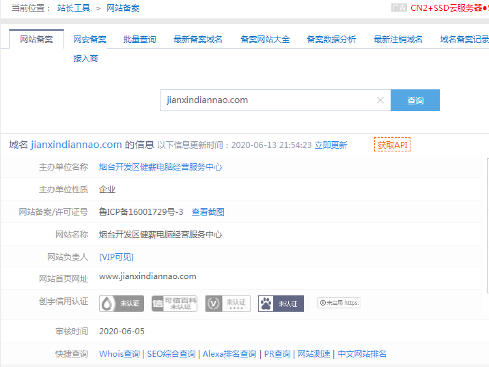Click 立即更新 to refresh info
Image resolution: width=489 pixels, height=367 pixels.
(331, 145)
